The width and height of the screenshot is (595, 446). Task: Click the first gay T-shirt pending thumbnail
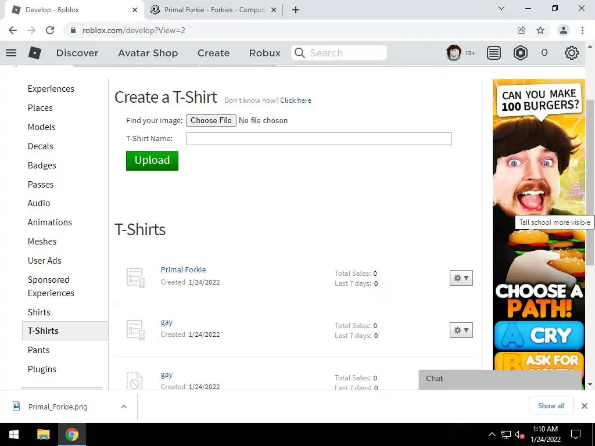point(135,330)
